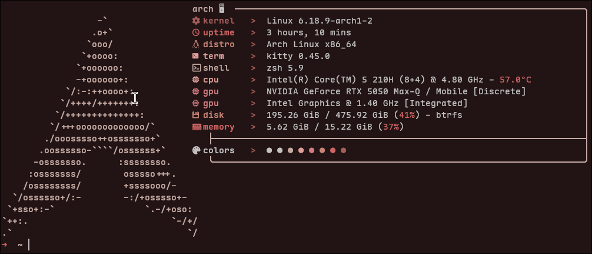The image size is (592, 254).
Task: Click the 'Arch Linux x86_64' value
Action: click(x=311, y=44)
